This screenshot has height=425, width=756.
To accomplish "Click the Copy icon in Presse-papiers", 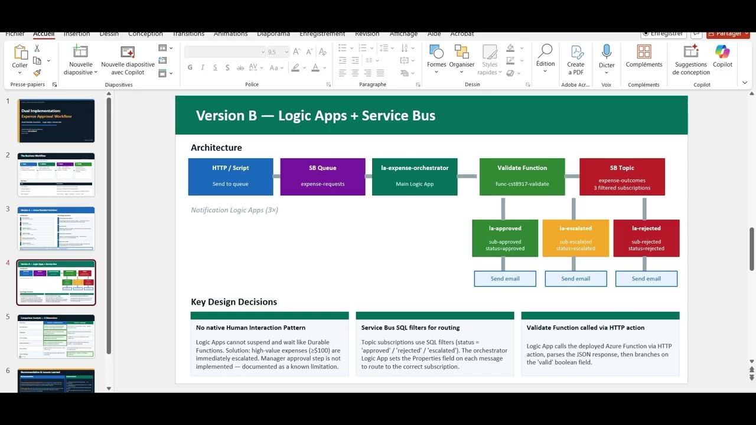I will [37, 61].
